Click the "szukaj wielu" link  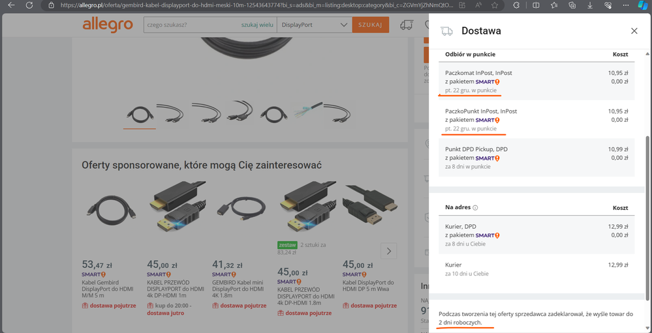pyautogui.click(x=257, y=25)
